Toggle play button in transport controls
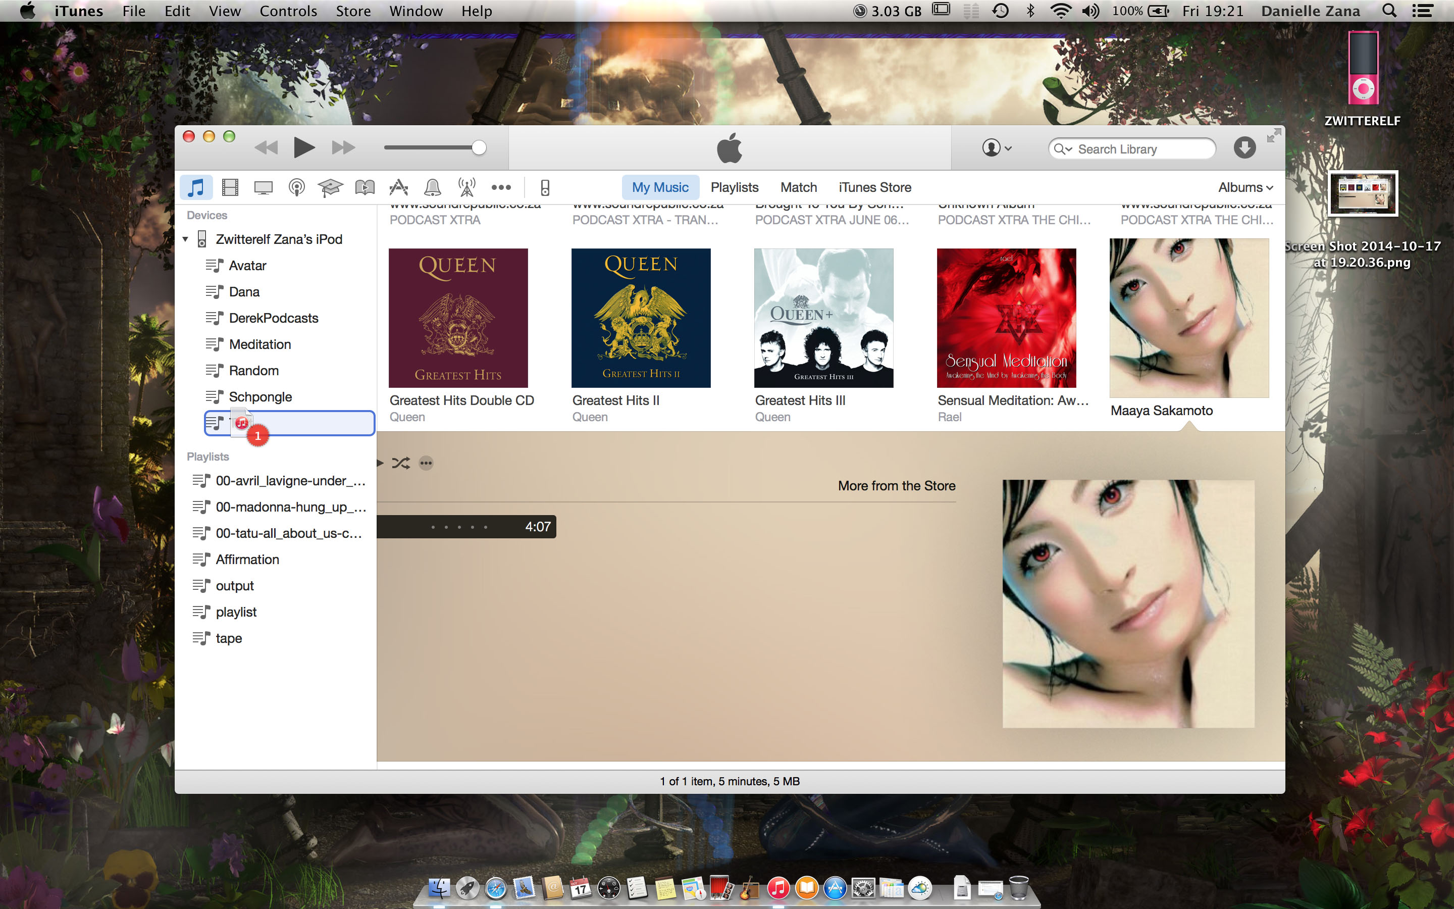Screen dimensions: 1454x909 click(x=304, y=147)
